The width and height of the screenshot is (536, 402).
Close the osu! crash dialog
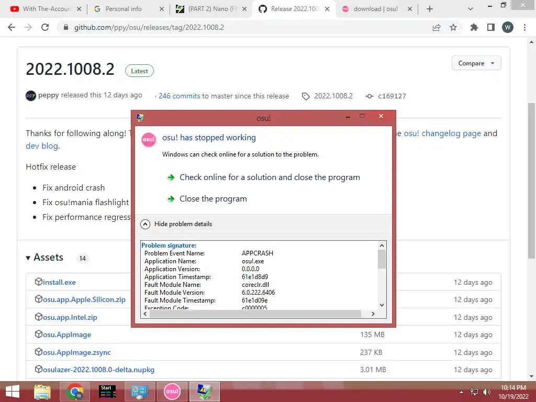coord(381,116)
